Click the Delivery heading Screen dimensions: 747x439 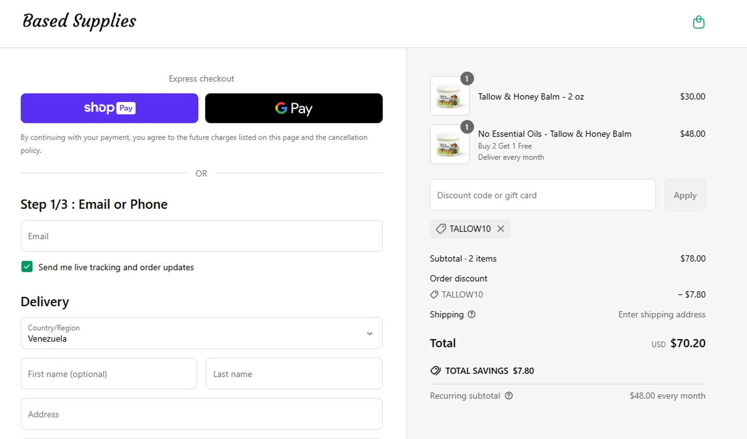45,302
